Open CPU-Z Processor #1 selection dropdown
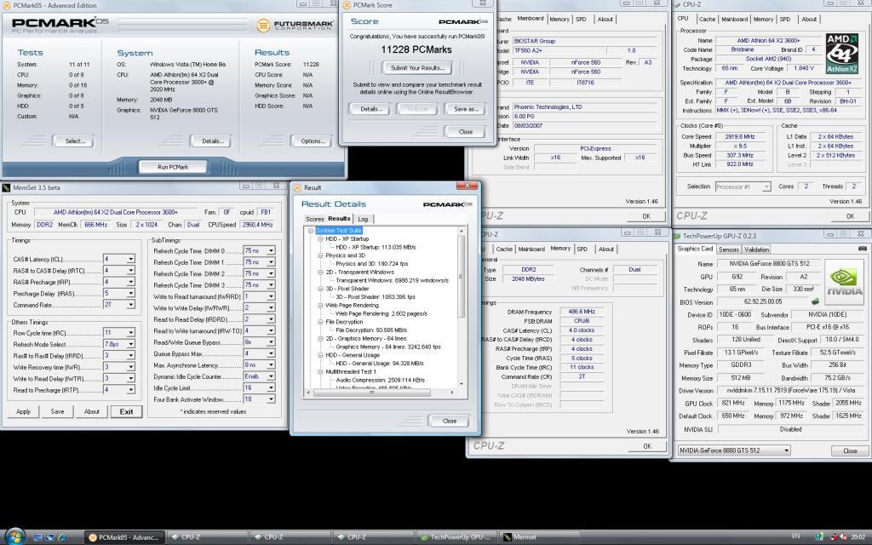Image resolution: width=872 pixels, height=545 pixels. click(x=743, y=186)
